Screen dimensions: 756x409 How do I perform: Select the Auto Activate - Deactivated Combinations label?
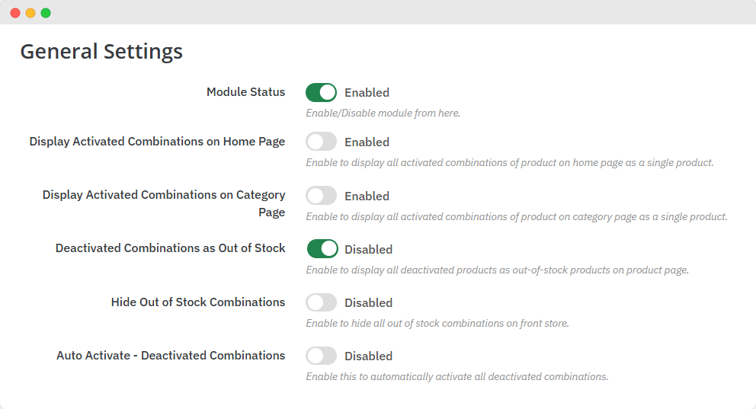[x=171, y=356]
